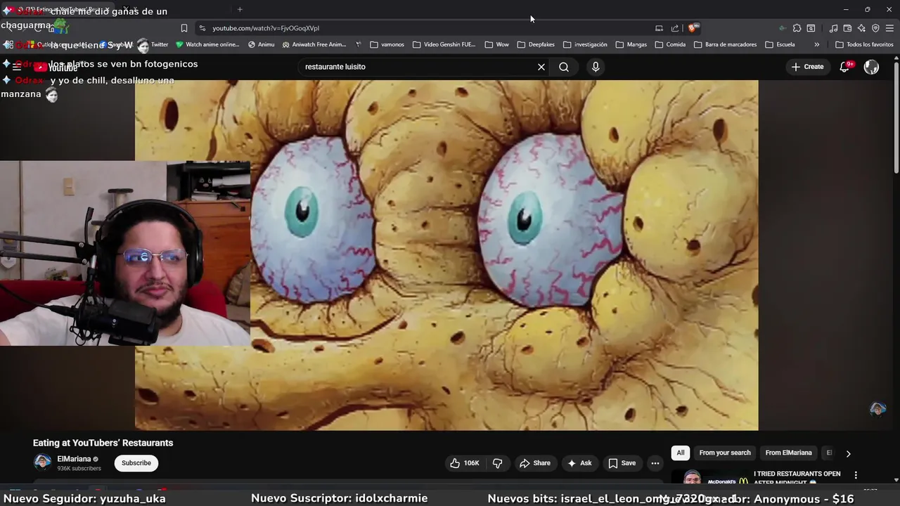Expand the Deepfakes bookmark folder
Screen dimensions: 900x506
(536, 44)
